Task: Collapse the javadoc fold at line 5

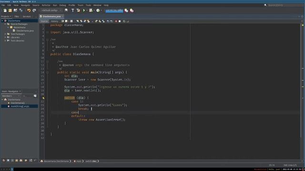Action: tap(48, 40)
